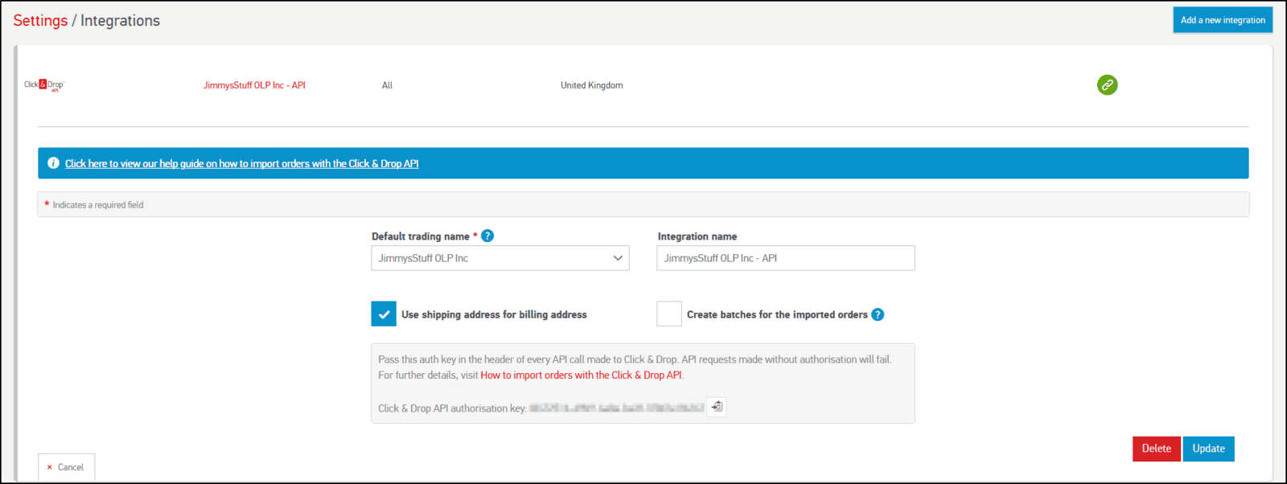This screenshot has width=1287, height=484.
Task: Open help icon beside Create batches option
Action: (878, 314)
